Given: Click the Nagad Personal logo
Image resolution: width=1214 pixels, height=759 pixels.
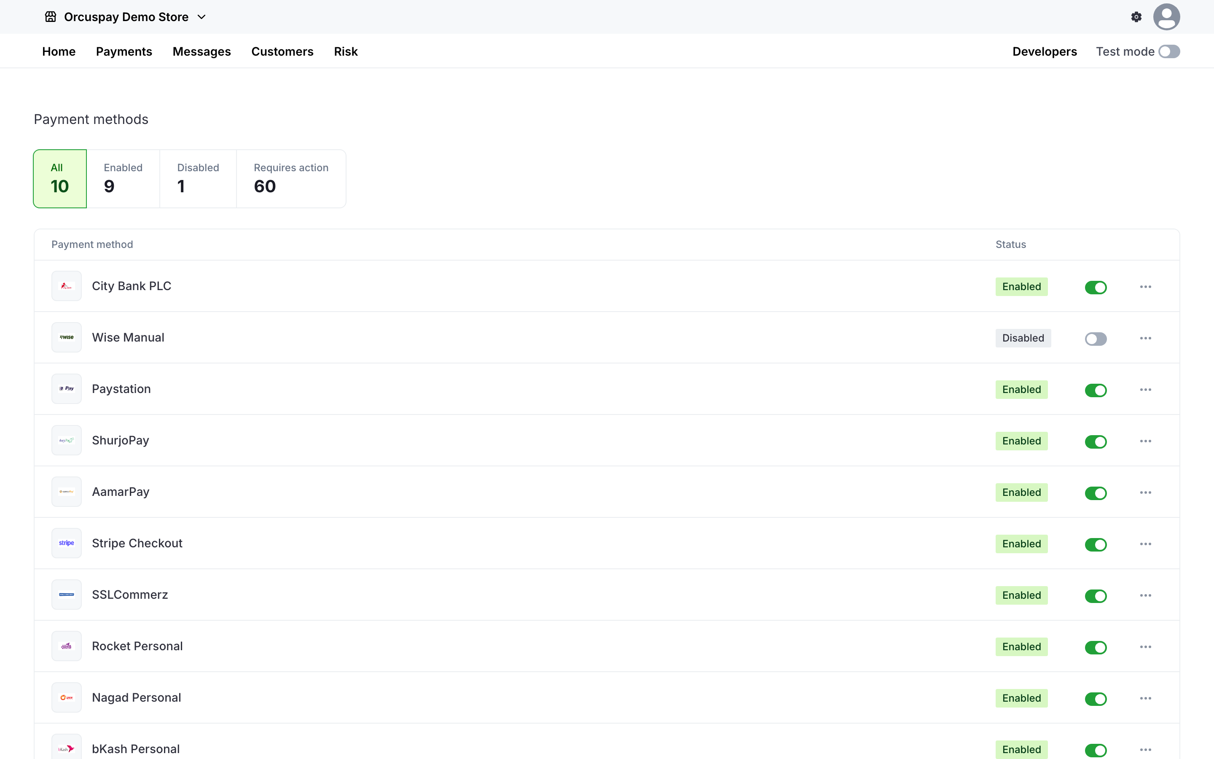Looking at the screenshot, I should coord(66,698).
